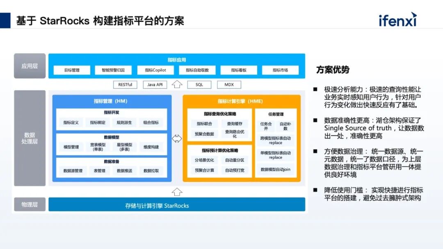Screen dimensions: 443x249
Task: Click the 数据准确性更高 bullet paragraph
Action: (x=374, y=128)
